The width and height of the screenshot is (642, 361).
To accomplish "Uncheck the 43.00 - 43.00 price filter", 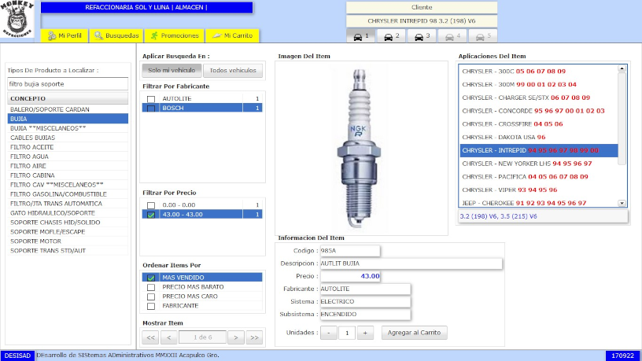I will coord(151,215).
